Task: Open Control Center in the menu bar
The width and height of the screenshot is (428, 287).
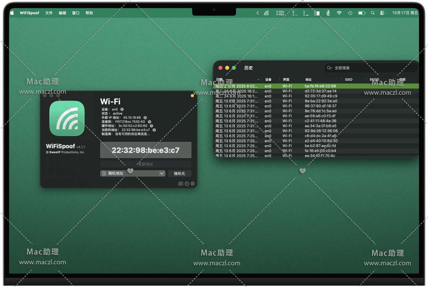Action: pyautogui.click(x=382, y=13)
